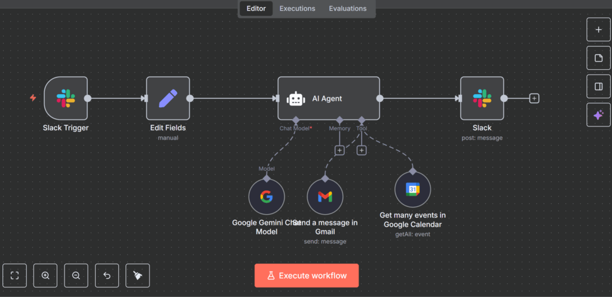
Task: Switch to the Executions tab
Action: click(297, 8)
